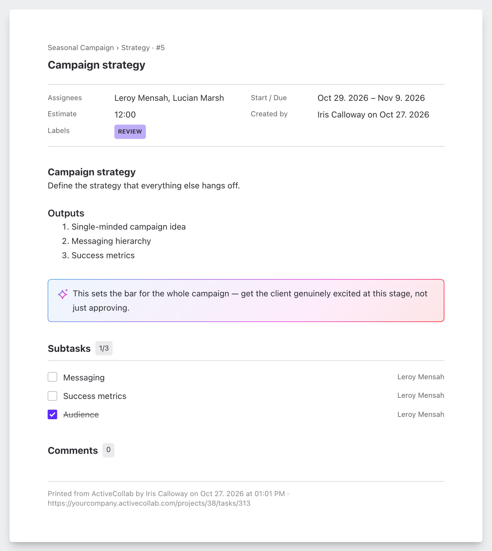The image size is (492, 551).
Task: Click the comments count badge showing 0
Action: (x=108, y=450)
